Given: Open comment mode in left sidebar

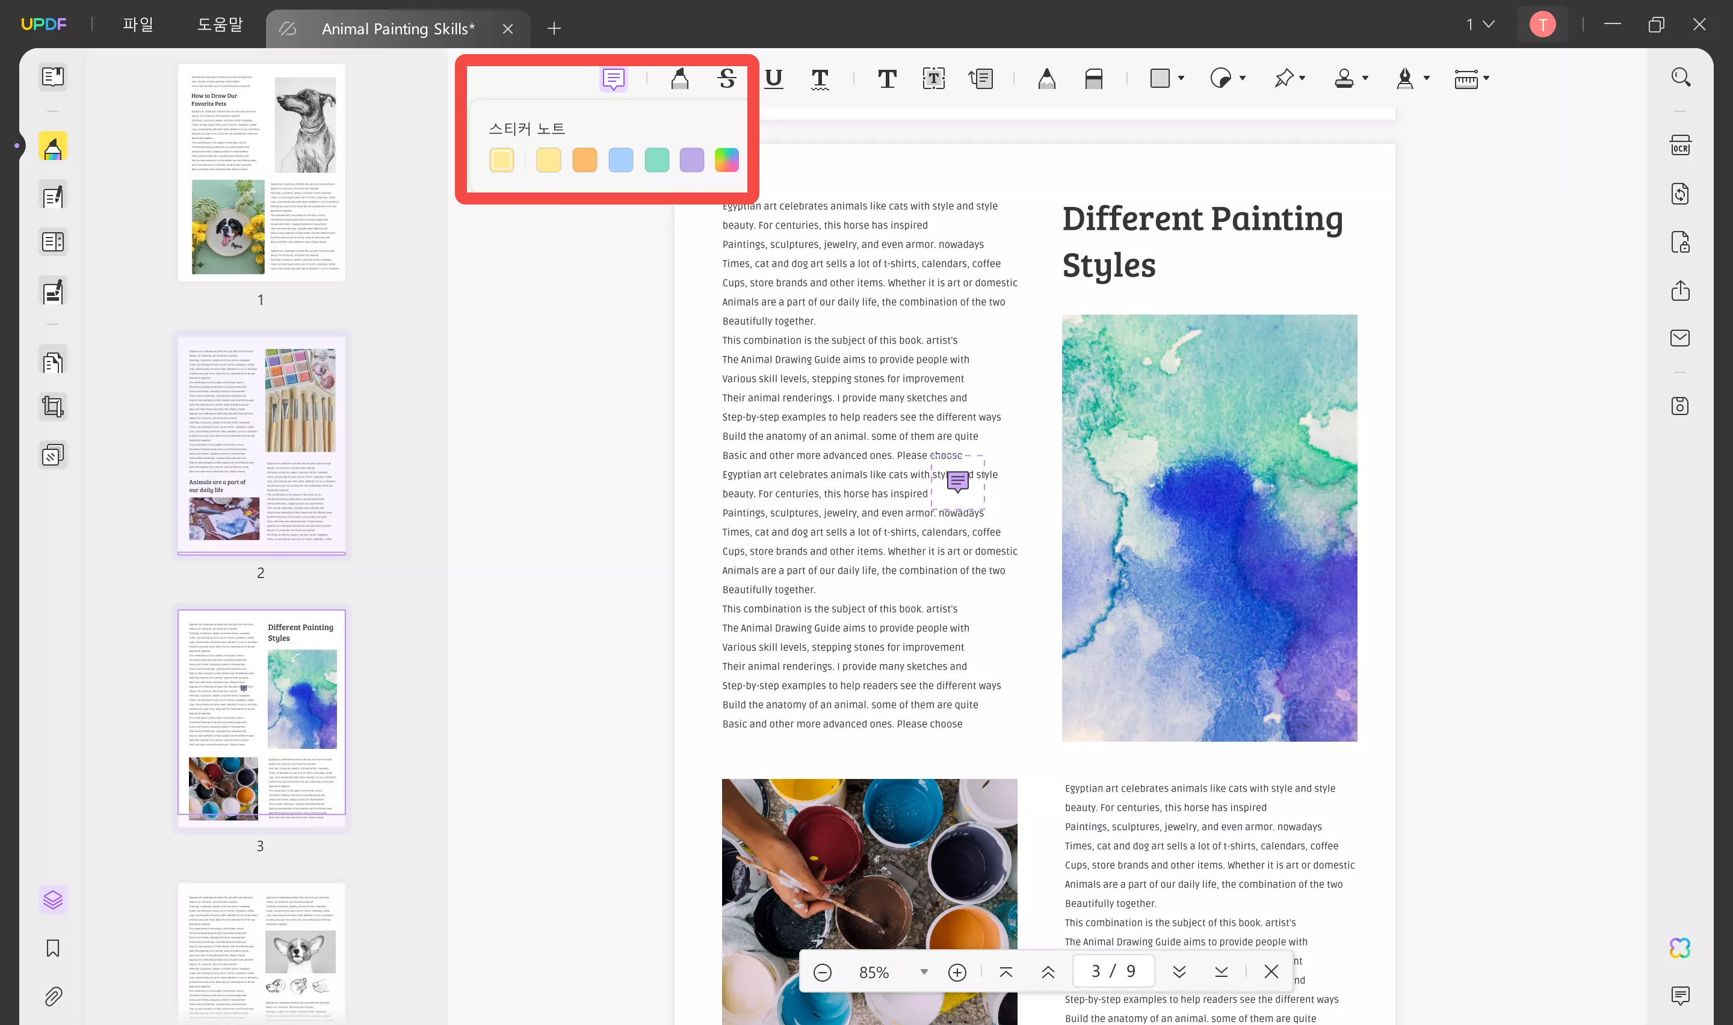Looking at the screenshot, I should (53, 146).
